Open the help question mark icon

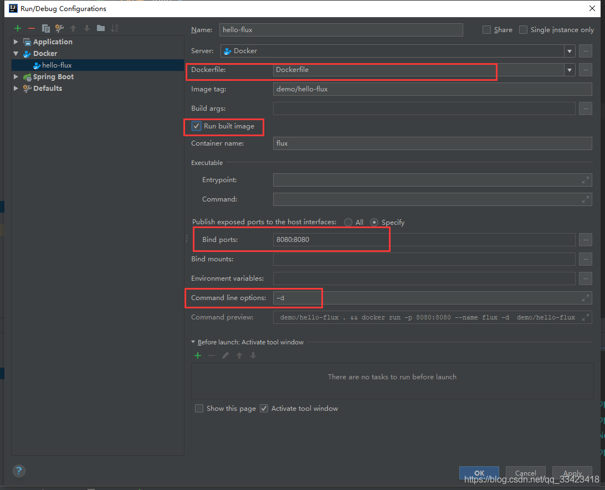(x=19, y=471)
